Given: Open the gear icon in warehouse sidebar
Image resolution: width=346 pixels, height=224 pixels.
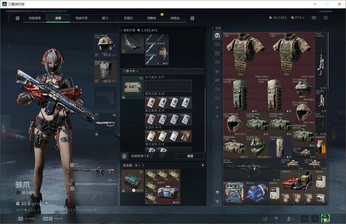Looking at the screenshot, I should click(x=217, y=116).
